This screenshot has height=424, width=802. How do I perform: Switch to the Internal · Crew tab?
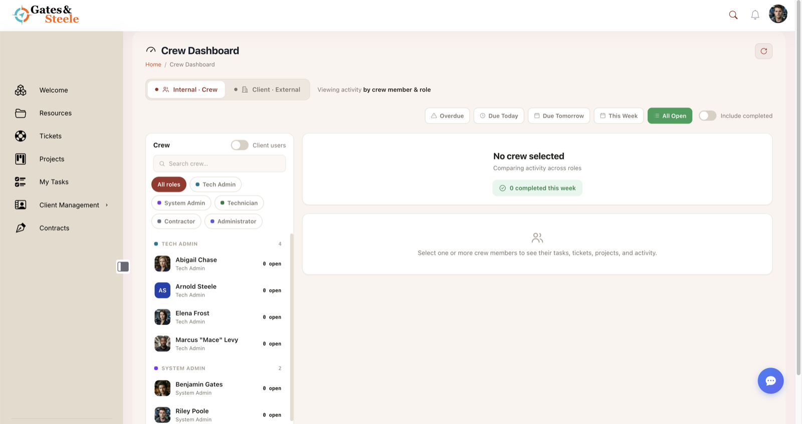(186, 90)
